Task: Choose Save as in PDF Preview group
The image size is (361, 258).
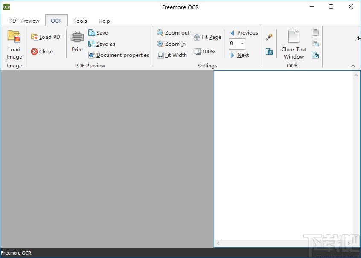Action: (x=102, y=44)
